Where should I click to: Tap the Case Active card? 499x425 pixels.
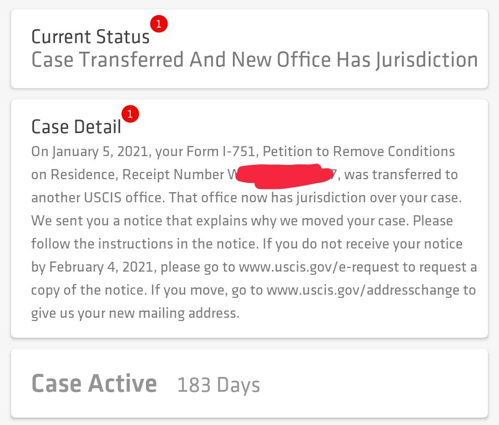click(x=249, y=383)
